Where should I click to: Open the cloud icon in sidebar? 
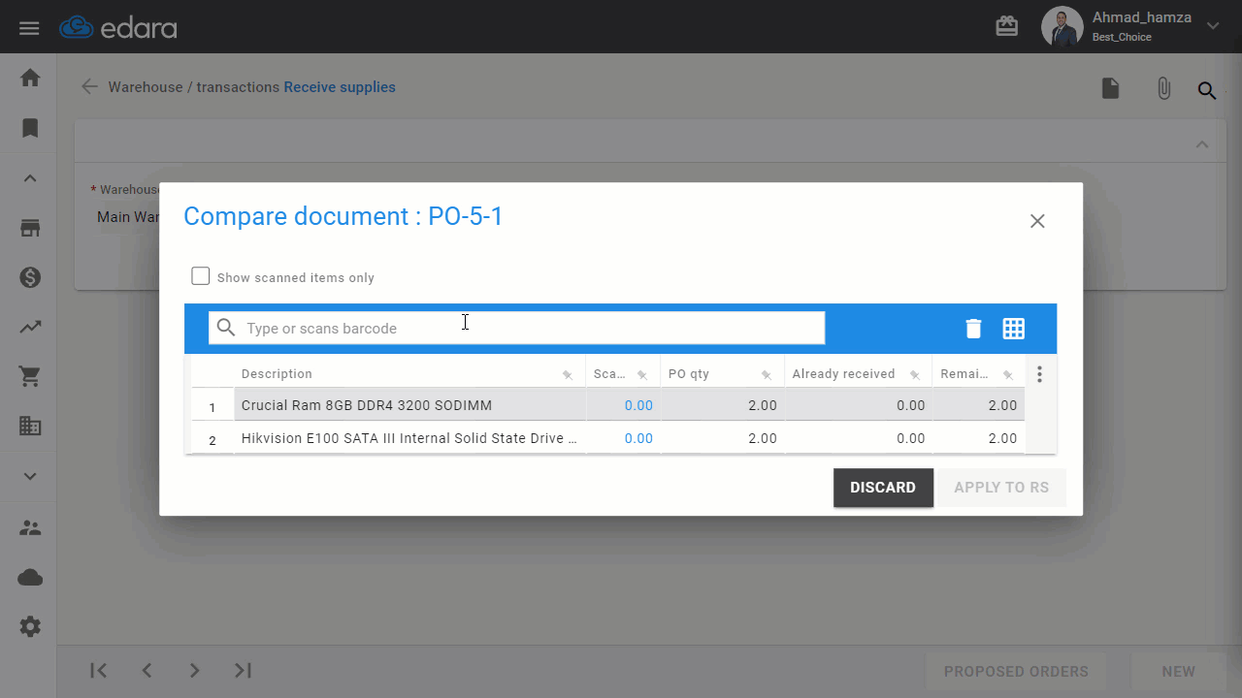tap(30, 578)
